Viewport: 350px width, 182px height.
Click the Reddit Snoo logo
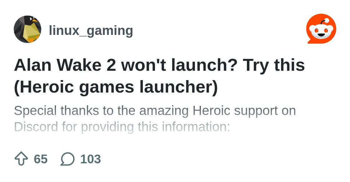321,29
